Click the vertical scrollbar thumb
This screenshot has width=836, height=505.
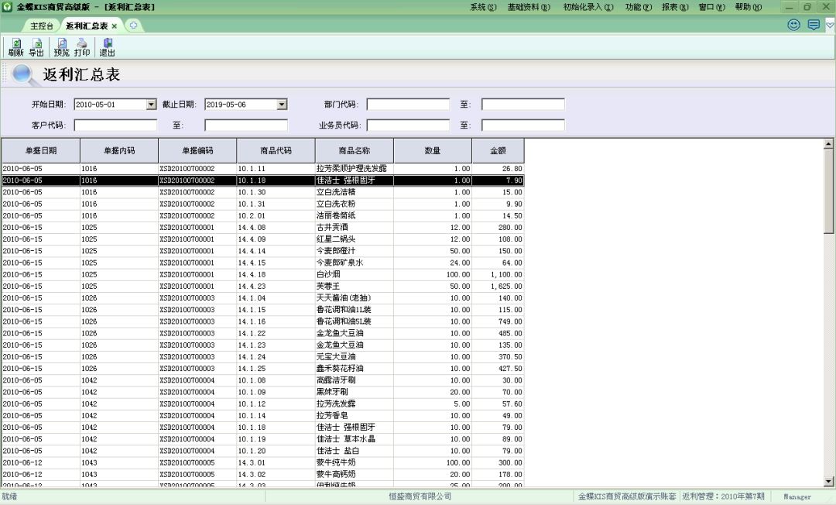pos(828,191)
